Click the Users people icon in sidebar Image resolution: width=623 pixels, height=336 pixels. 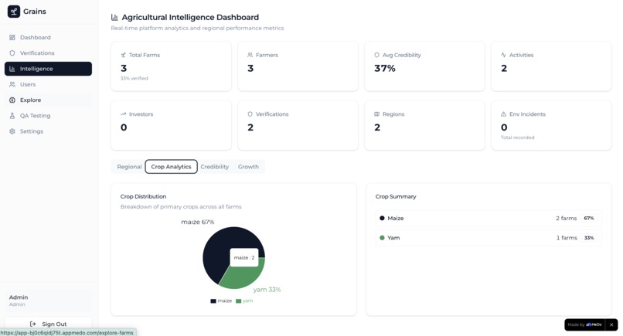point(12,84)
